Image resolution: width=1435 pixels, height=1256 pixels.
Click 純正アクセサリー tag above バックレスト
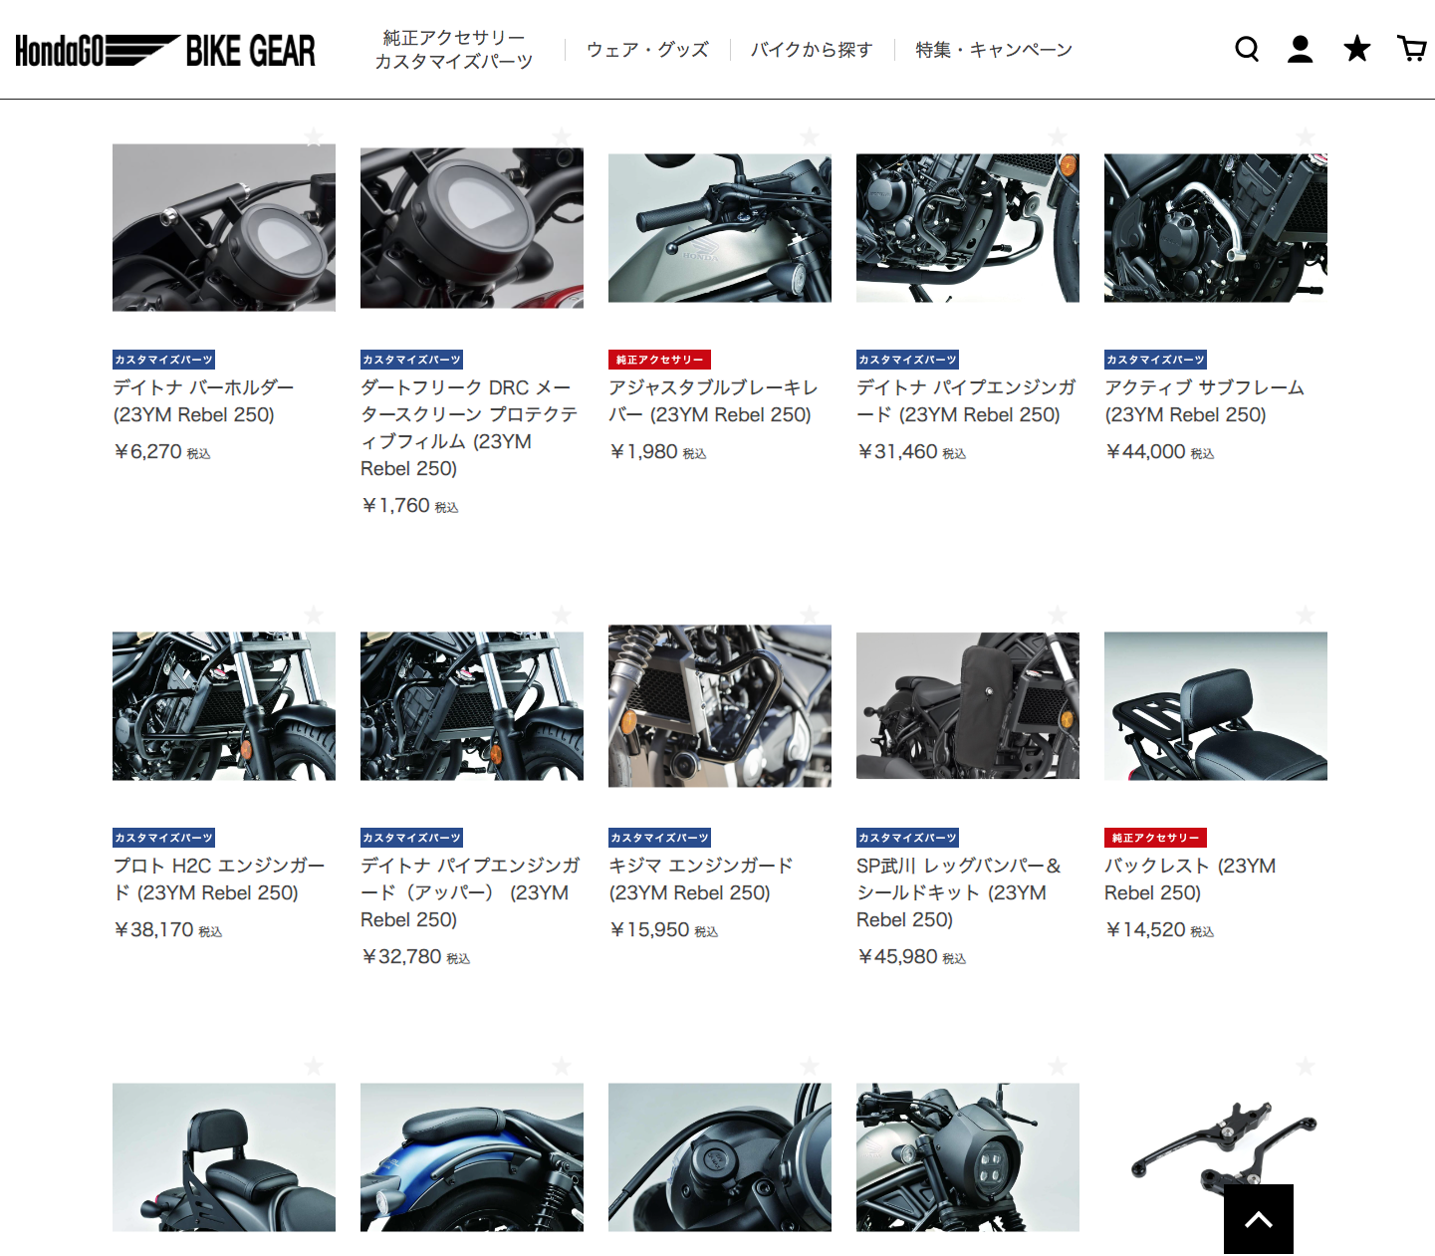coord(1155,838)
